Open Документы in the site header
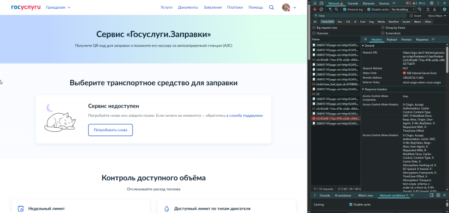 point(188,8)
